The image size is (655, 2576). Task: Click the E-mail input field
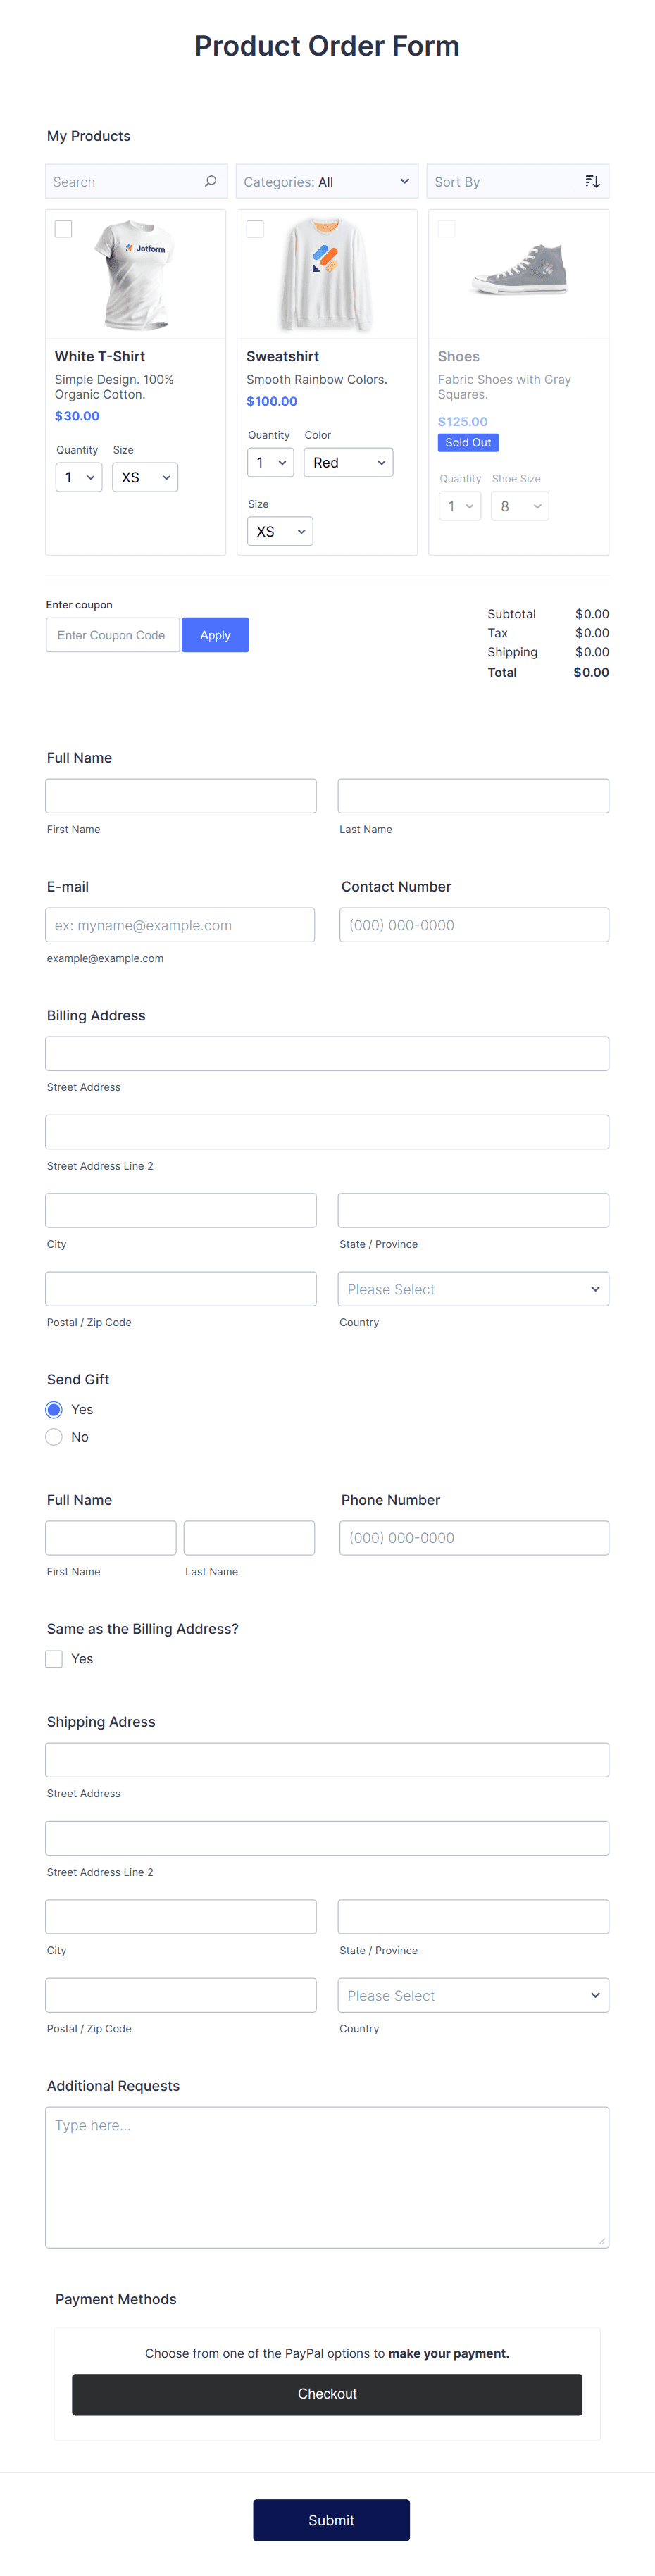180,924
